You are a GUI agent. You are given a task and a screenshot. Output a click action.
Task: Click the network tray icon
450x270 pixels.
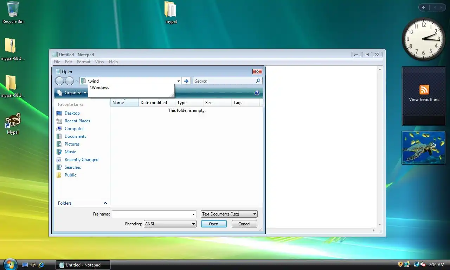pos(417,264)
